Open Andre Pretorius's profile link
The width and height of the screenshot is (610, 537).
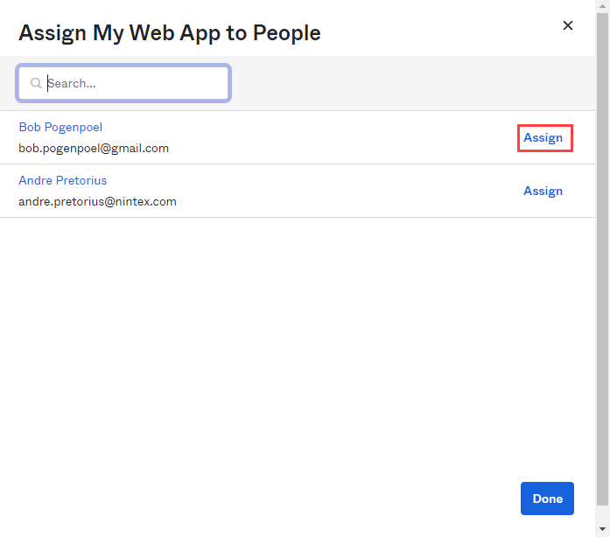(63, 181)
